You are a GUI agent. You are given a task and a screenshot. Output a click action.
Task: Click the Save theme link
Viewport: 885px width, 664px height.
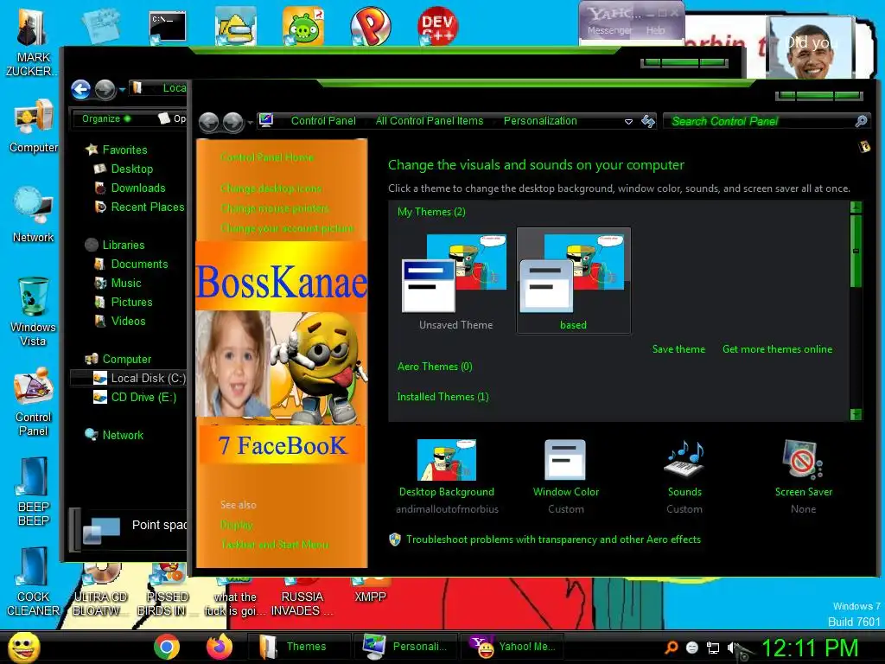pyautogui.click(x=678, y=349)
